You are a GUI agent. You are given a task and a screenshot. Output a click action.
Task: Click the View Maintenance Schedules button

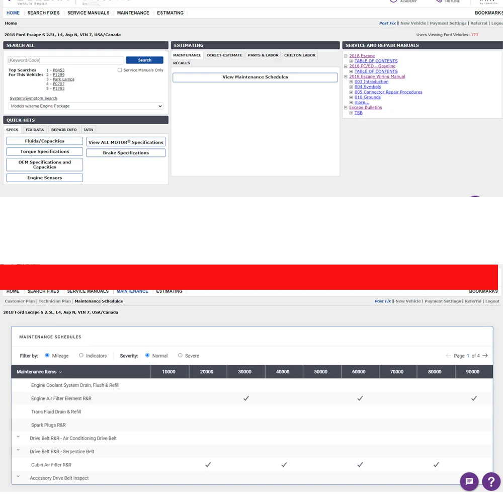255,76
